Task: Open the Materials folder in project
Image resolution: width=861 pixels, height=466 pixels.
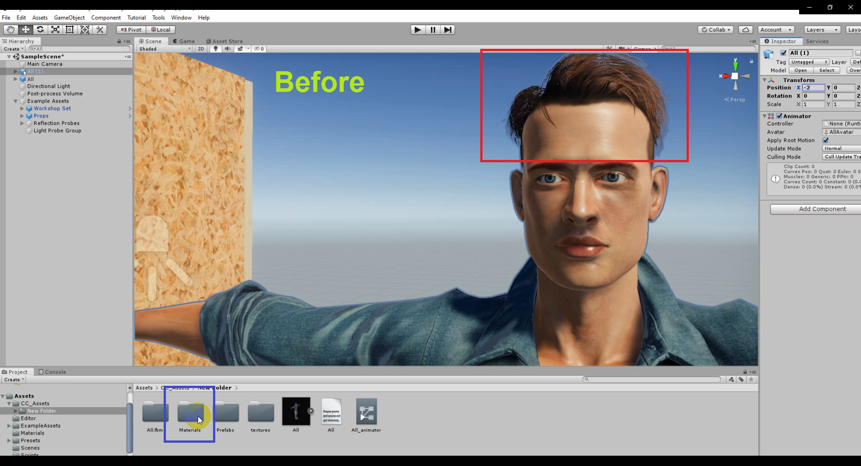Action: pos(190,416)
